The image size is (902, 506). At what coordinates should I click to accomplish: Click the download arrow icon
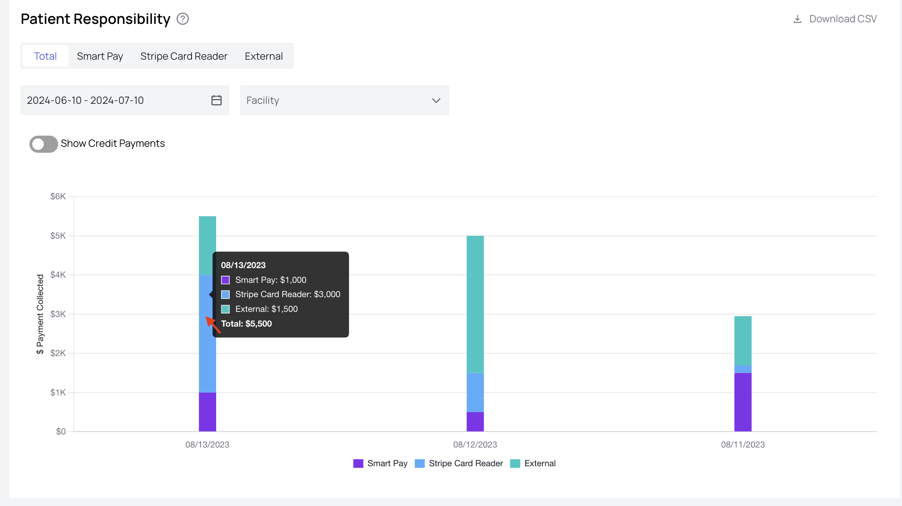[x=797, y=19]
